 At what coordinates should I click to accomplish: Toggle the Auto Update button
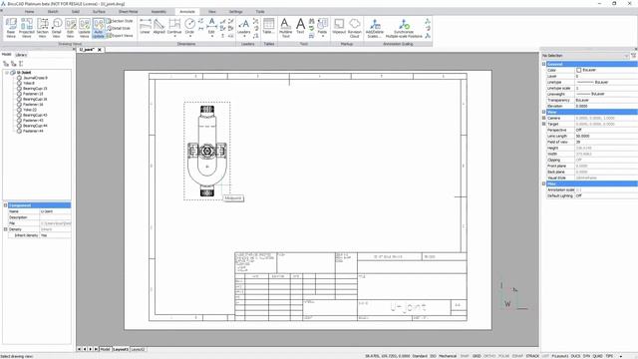(x=99, y=28)
